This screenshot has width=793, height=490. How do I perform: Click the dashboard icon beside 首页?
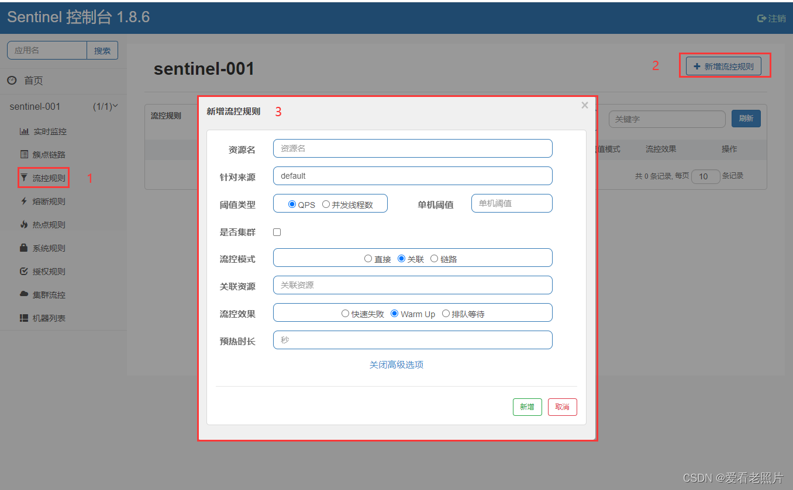(x=12, y=81)
